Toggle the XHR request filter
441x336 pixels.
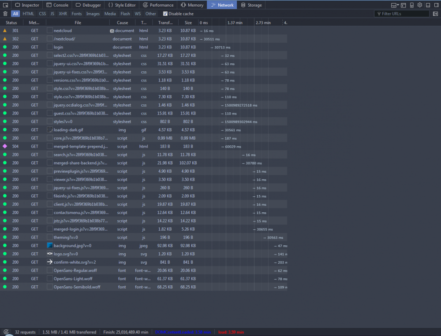[63, 14]
